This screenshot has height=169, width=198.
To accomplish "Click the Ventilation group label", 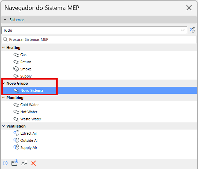I will pyautogui.click(x=16, y=126).
